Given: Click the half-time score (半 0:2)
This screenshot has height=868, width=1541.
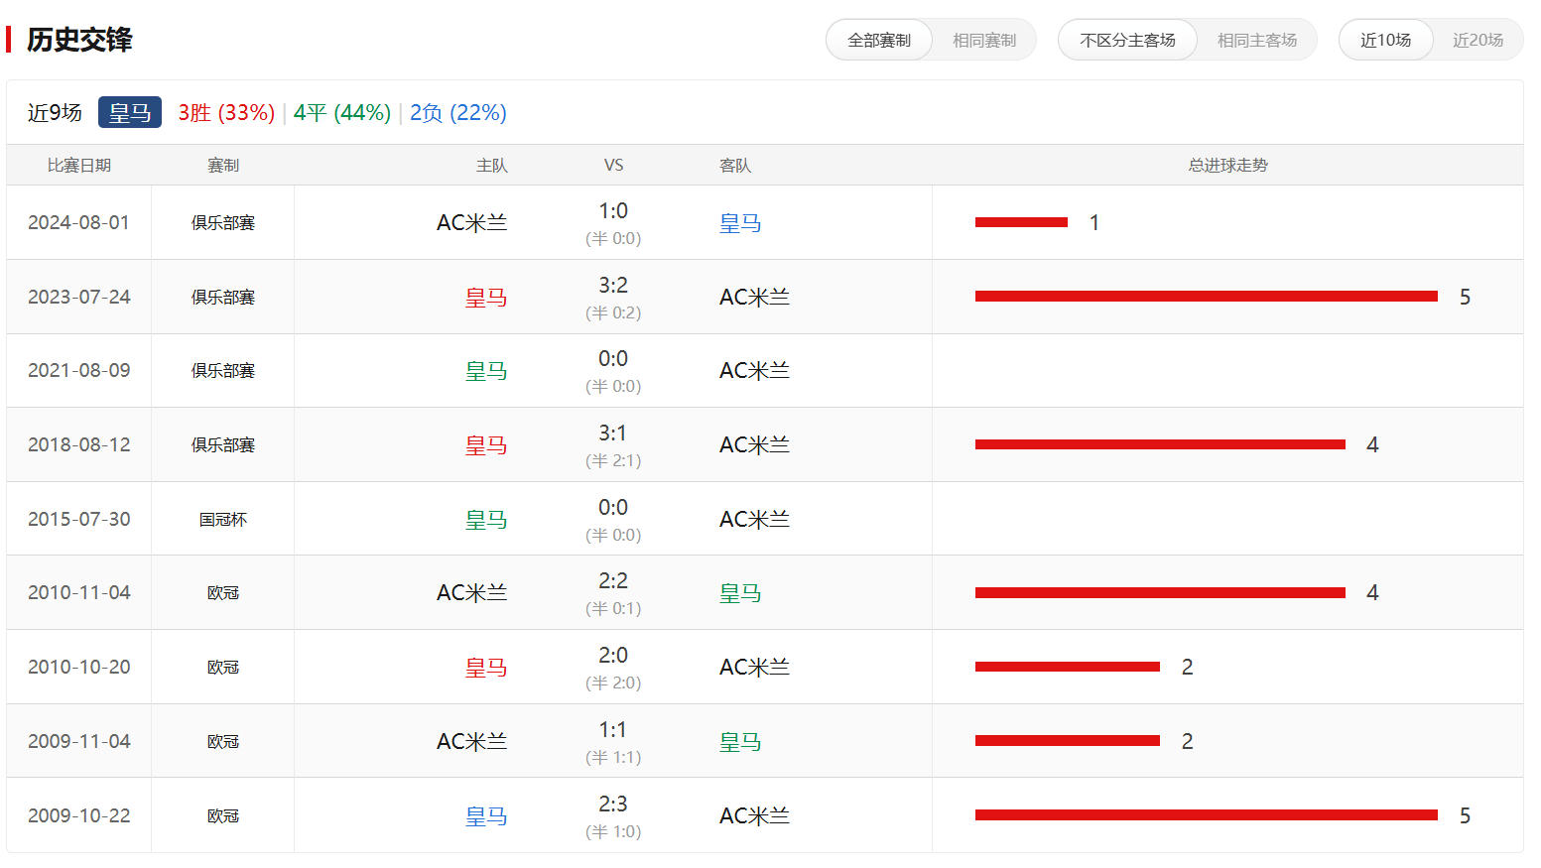Looking at the screenshot, I should tap(613, 312).
